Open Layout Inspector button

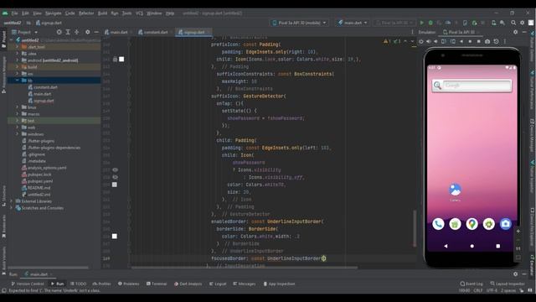click(x=508, y=284)
